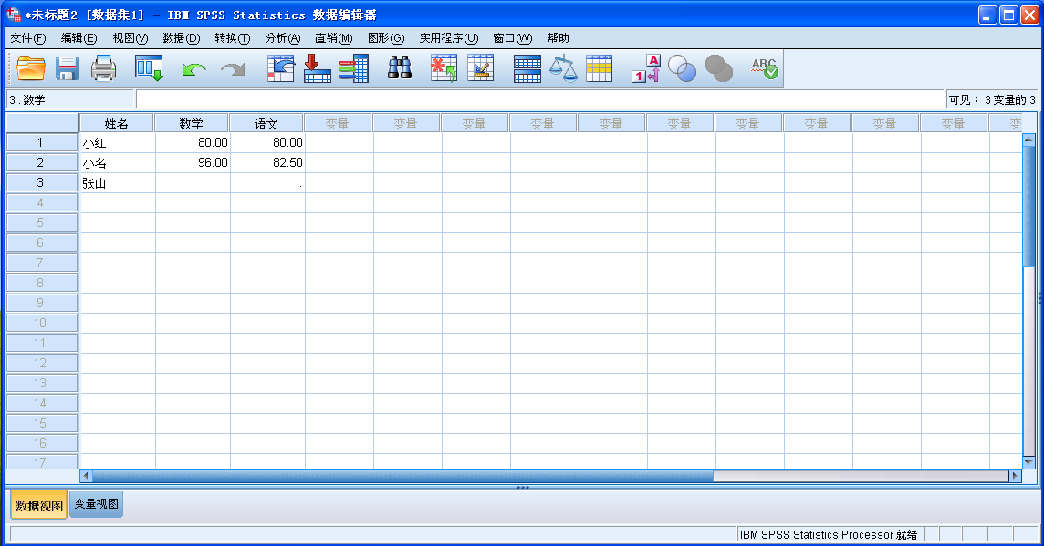Screen dimensions: 1044x546
Task: Click the Recall recent dialogs icon
Action: [x=149, y=68]
